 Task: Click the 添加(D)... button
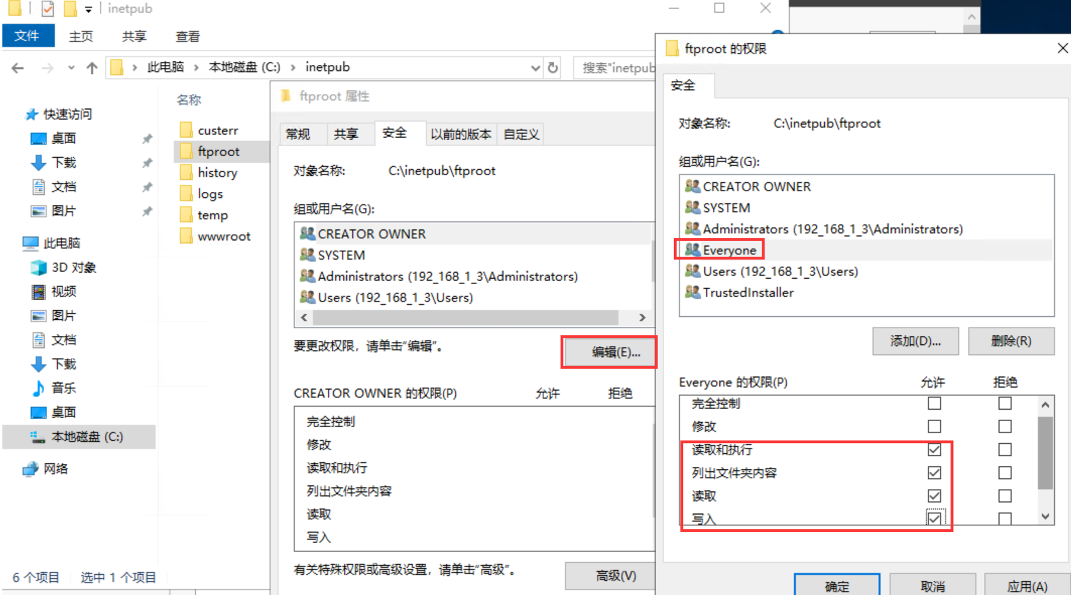pyautogui.click(x=915, y=341)
